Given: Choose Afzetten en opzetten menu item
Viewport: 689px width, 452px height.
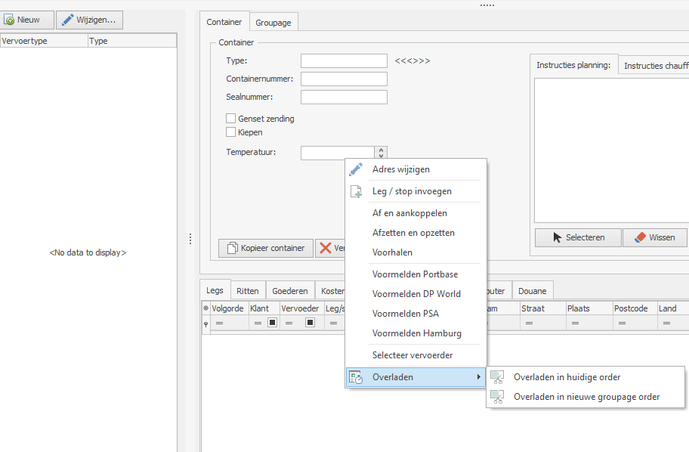Looking at the screenshot, I should [x=416, y=233].
